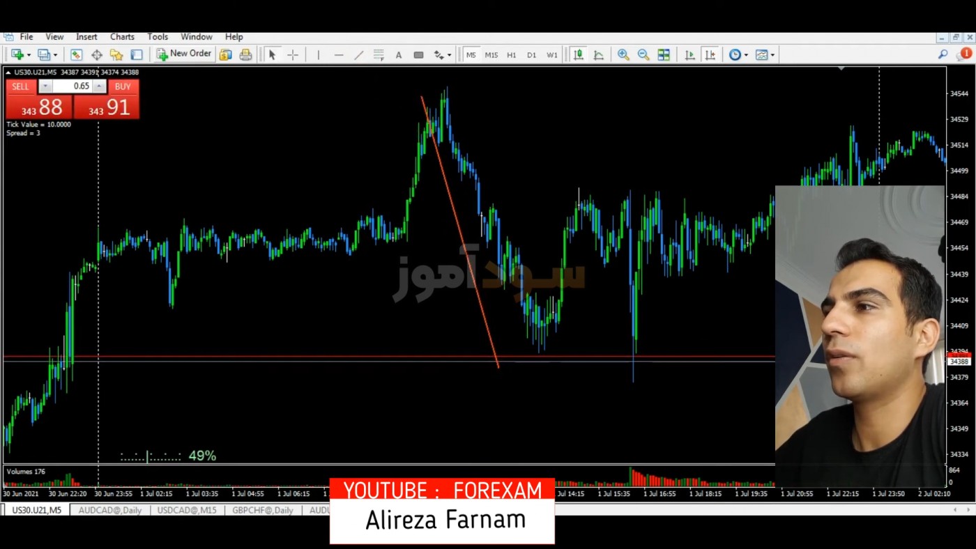Image resolution: width=976 pixels, height=549 pixels.
Task: Open the Help menu
Action: (234, 37)
